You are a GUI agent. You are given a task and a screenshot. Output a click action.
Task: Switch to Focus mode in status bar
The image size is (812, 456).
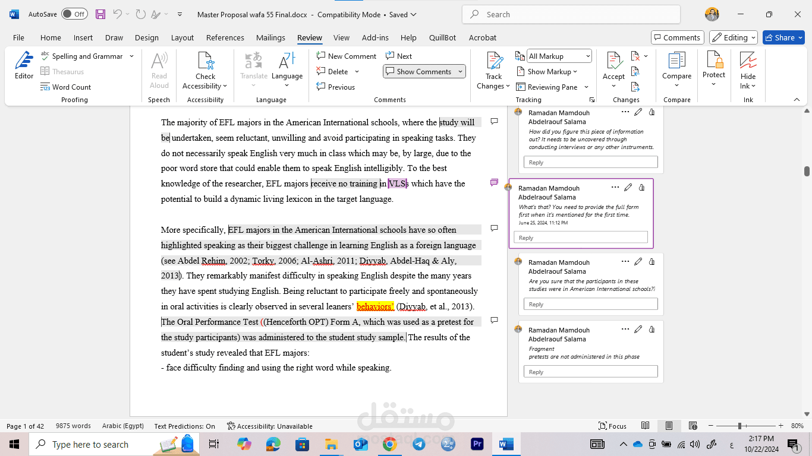pyautogui.click(x=612, y=426)
